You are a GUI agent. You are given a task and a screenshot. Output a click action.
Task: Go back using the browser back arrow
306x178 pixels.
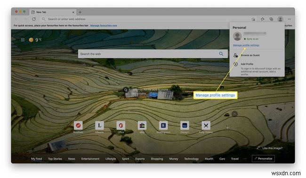coord(16,19)
